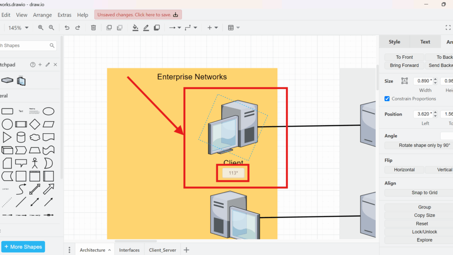Click the table insert icon
The height and width of the screenshot is (255, 453).
231,27
